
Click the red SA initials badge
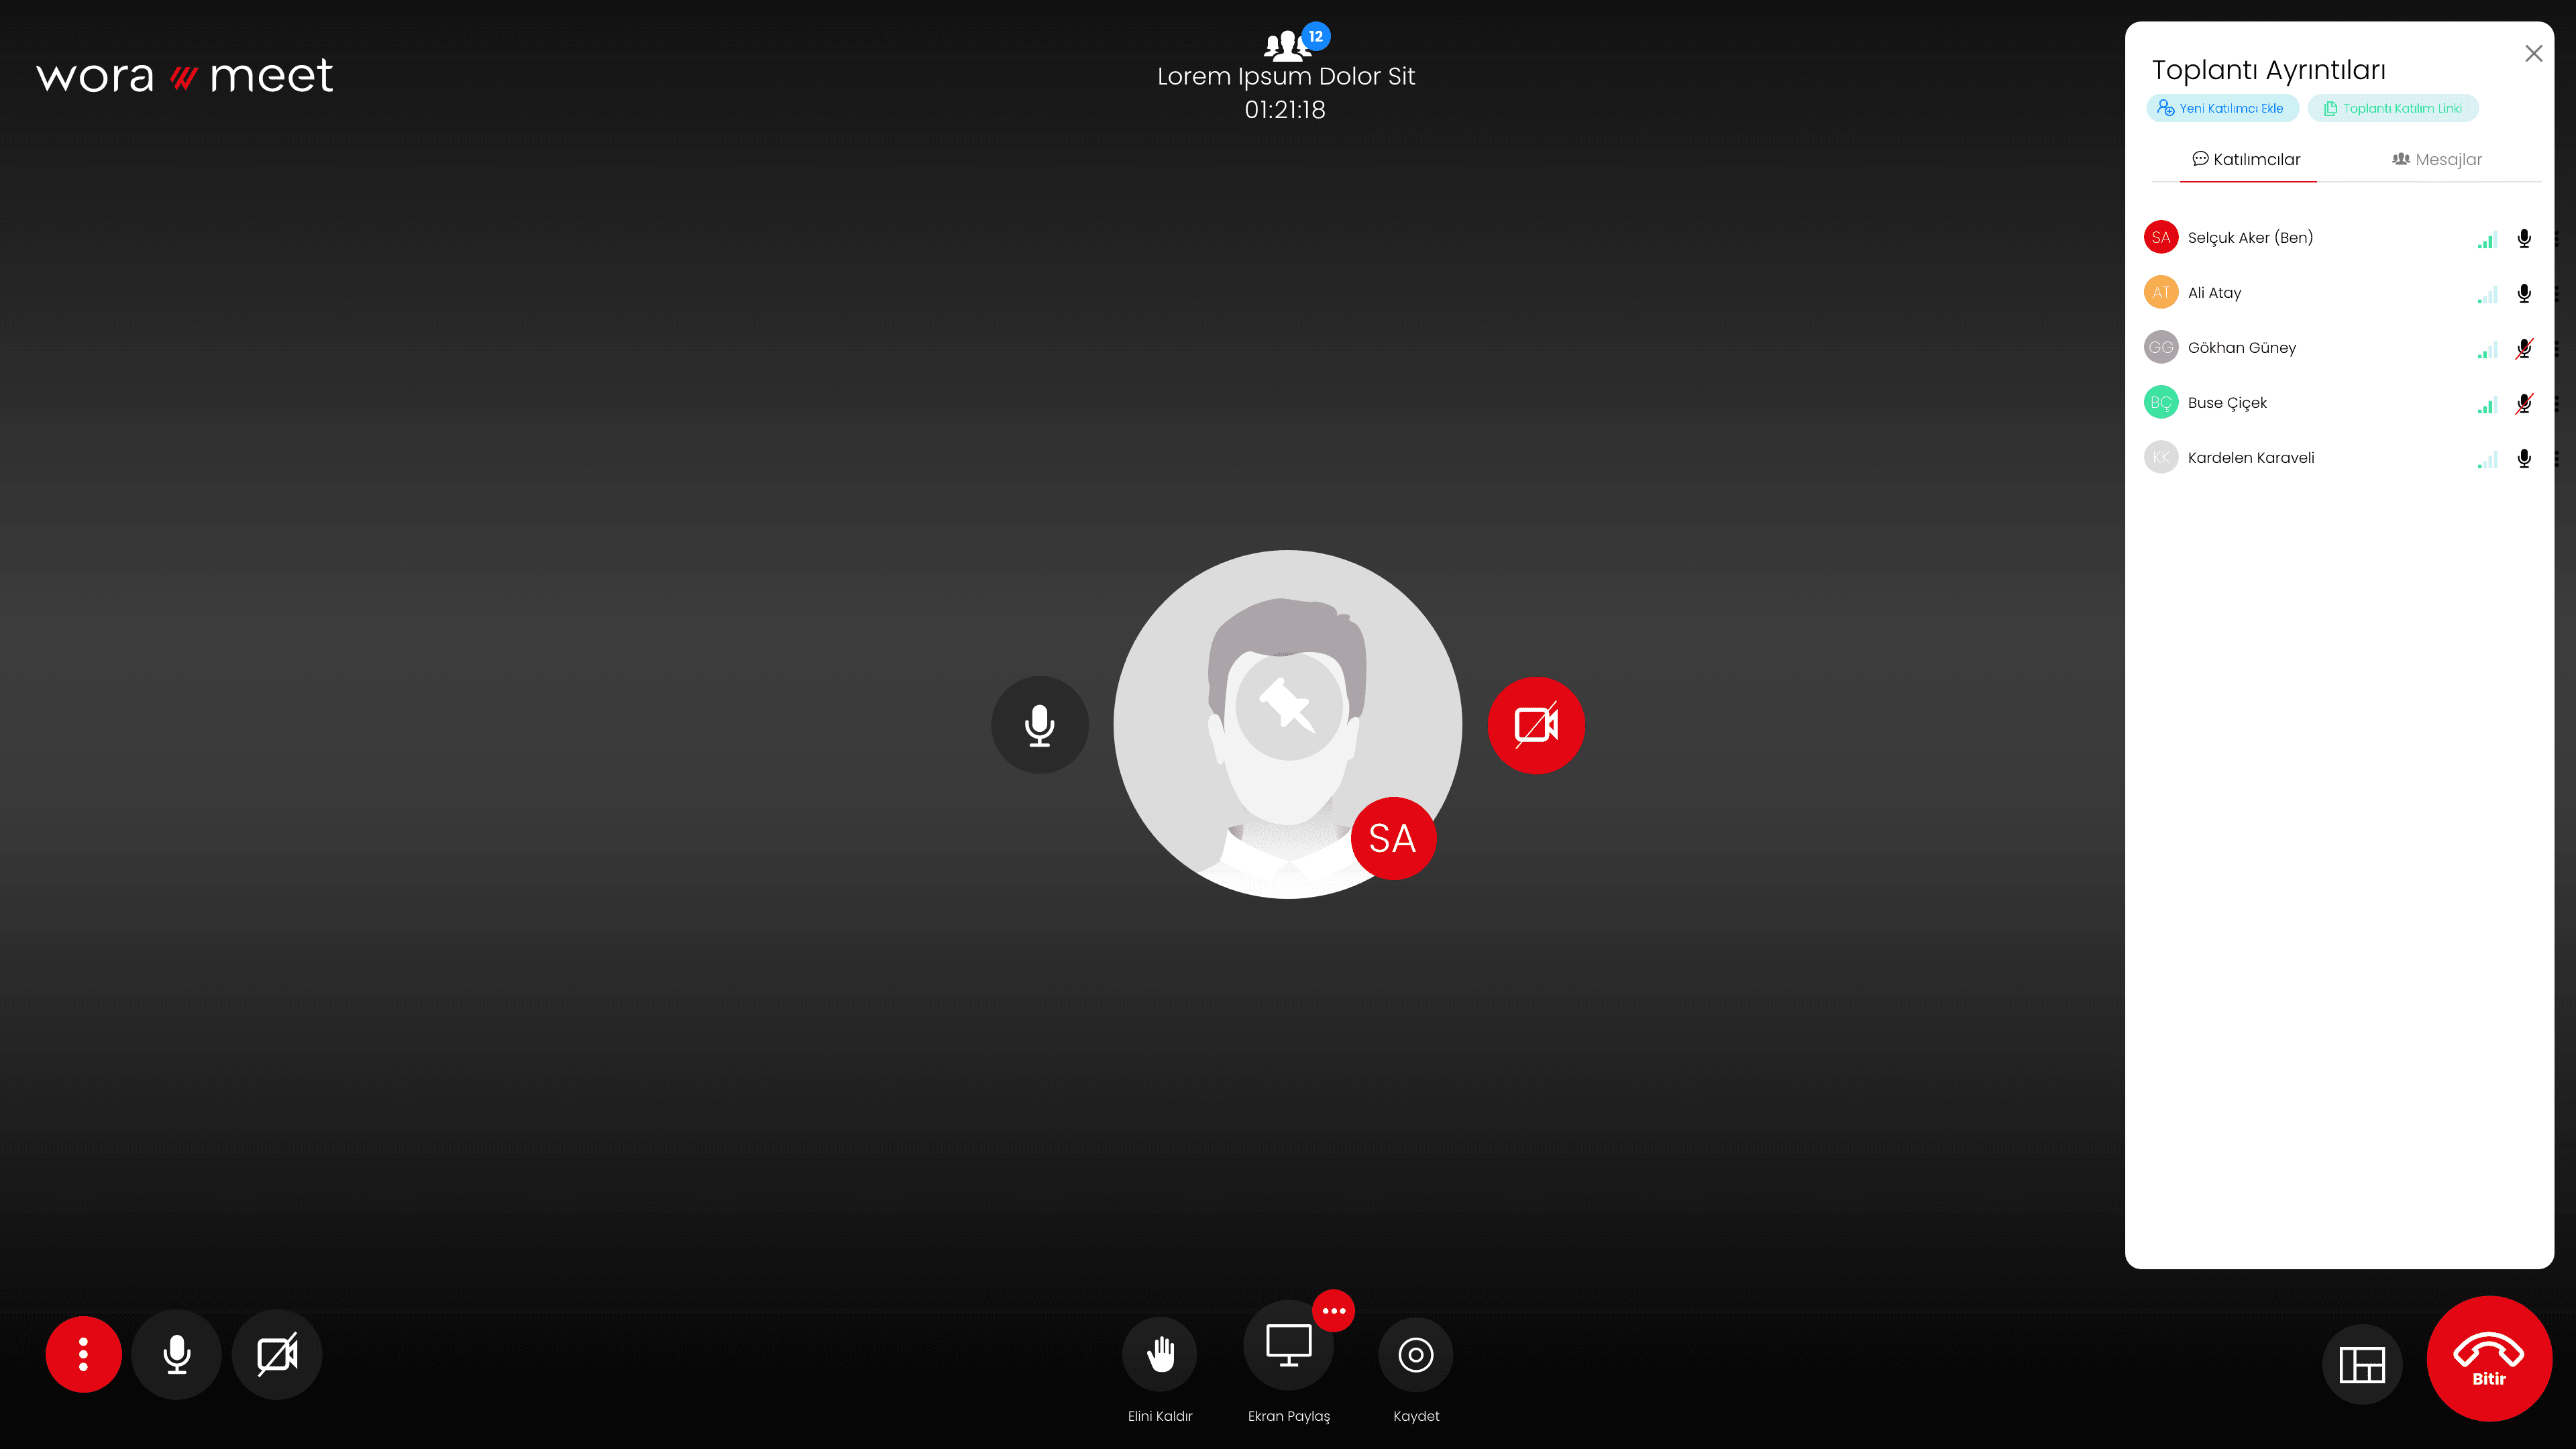(1393, 838)
